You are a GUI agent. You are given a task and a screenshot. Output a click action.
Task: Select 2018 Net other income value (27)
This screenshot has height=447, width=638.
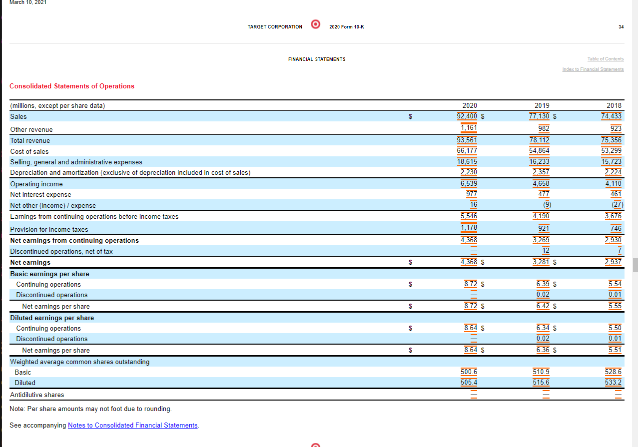tap(617, 205)
